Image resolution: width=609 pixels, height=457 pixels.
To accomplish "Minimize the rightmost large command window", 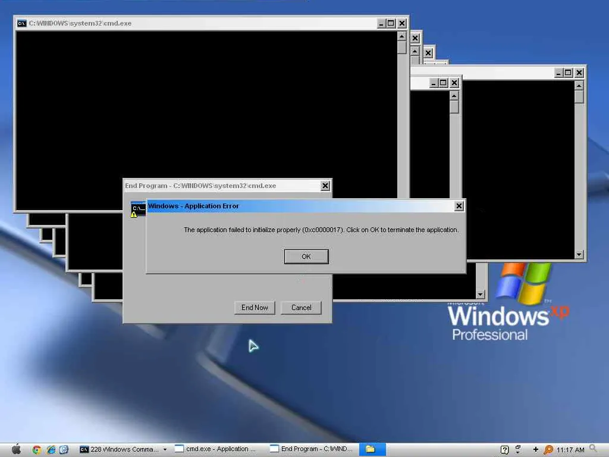I will click(558, 73).
